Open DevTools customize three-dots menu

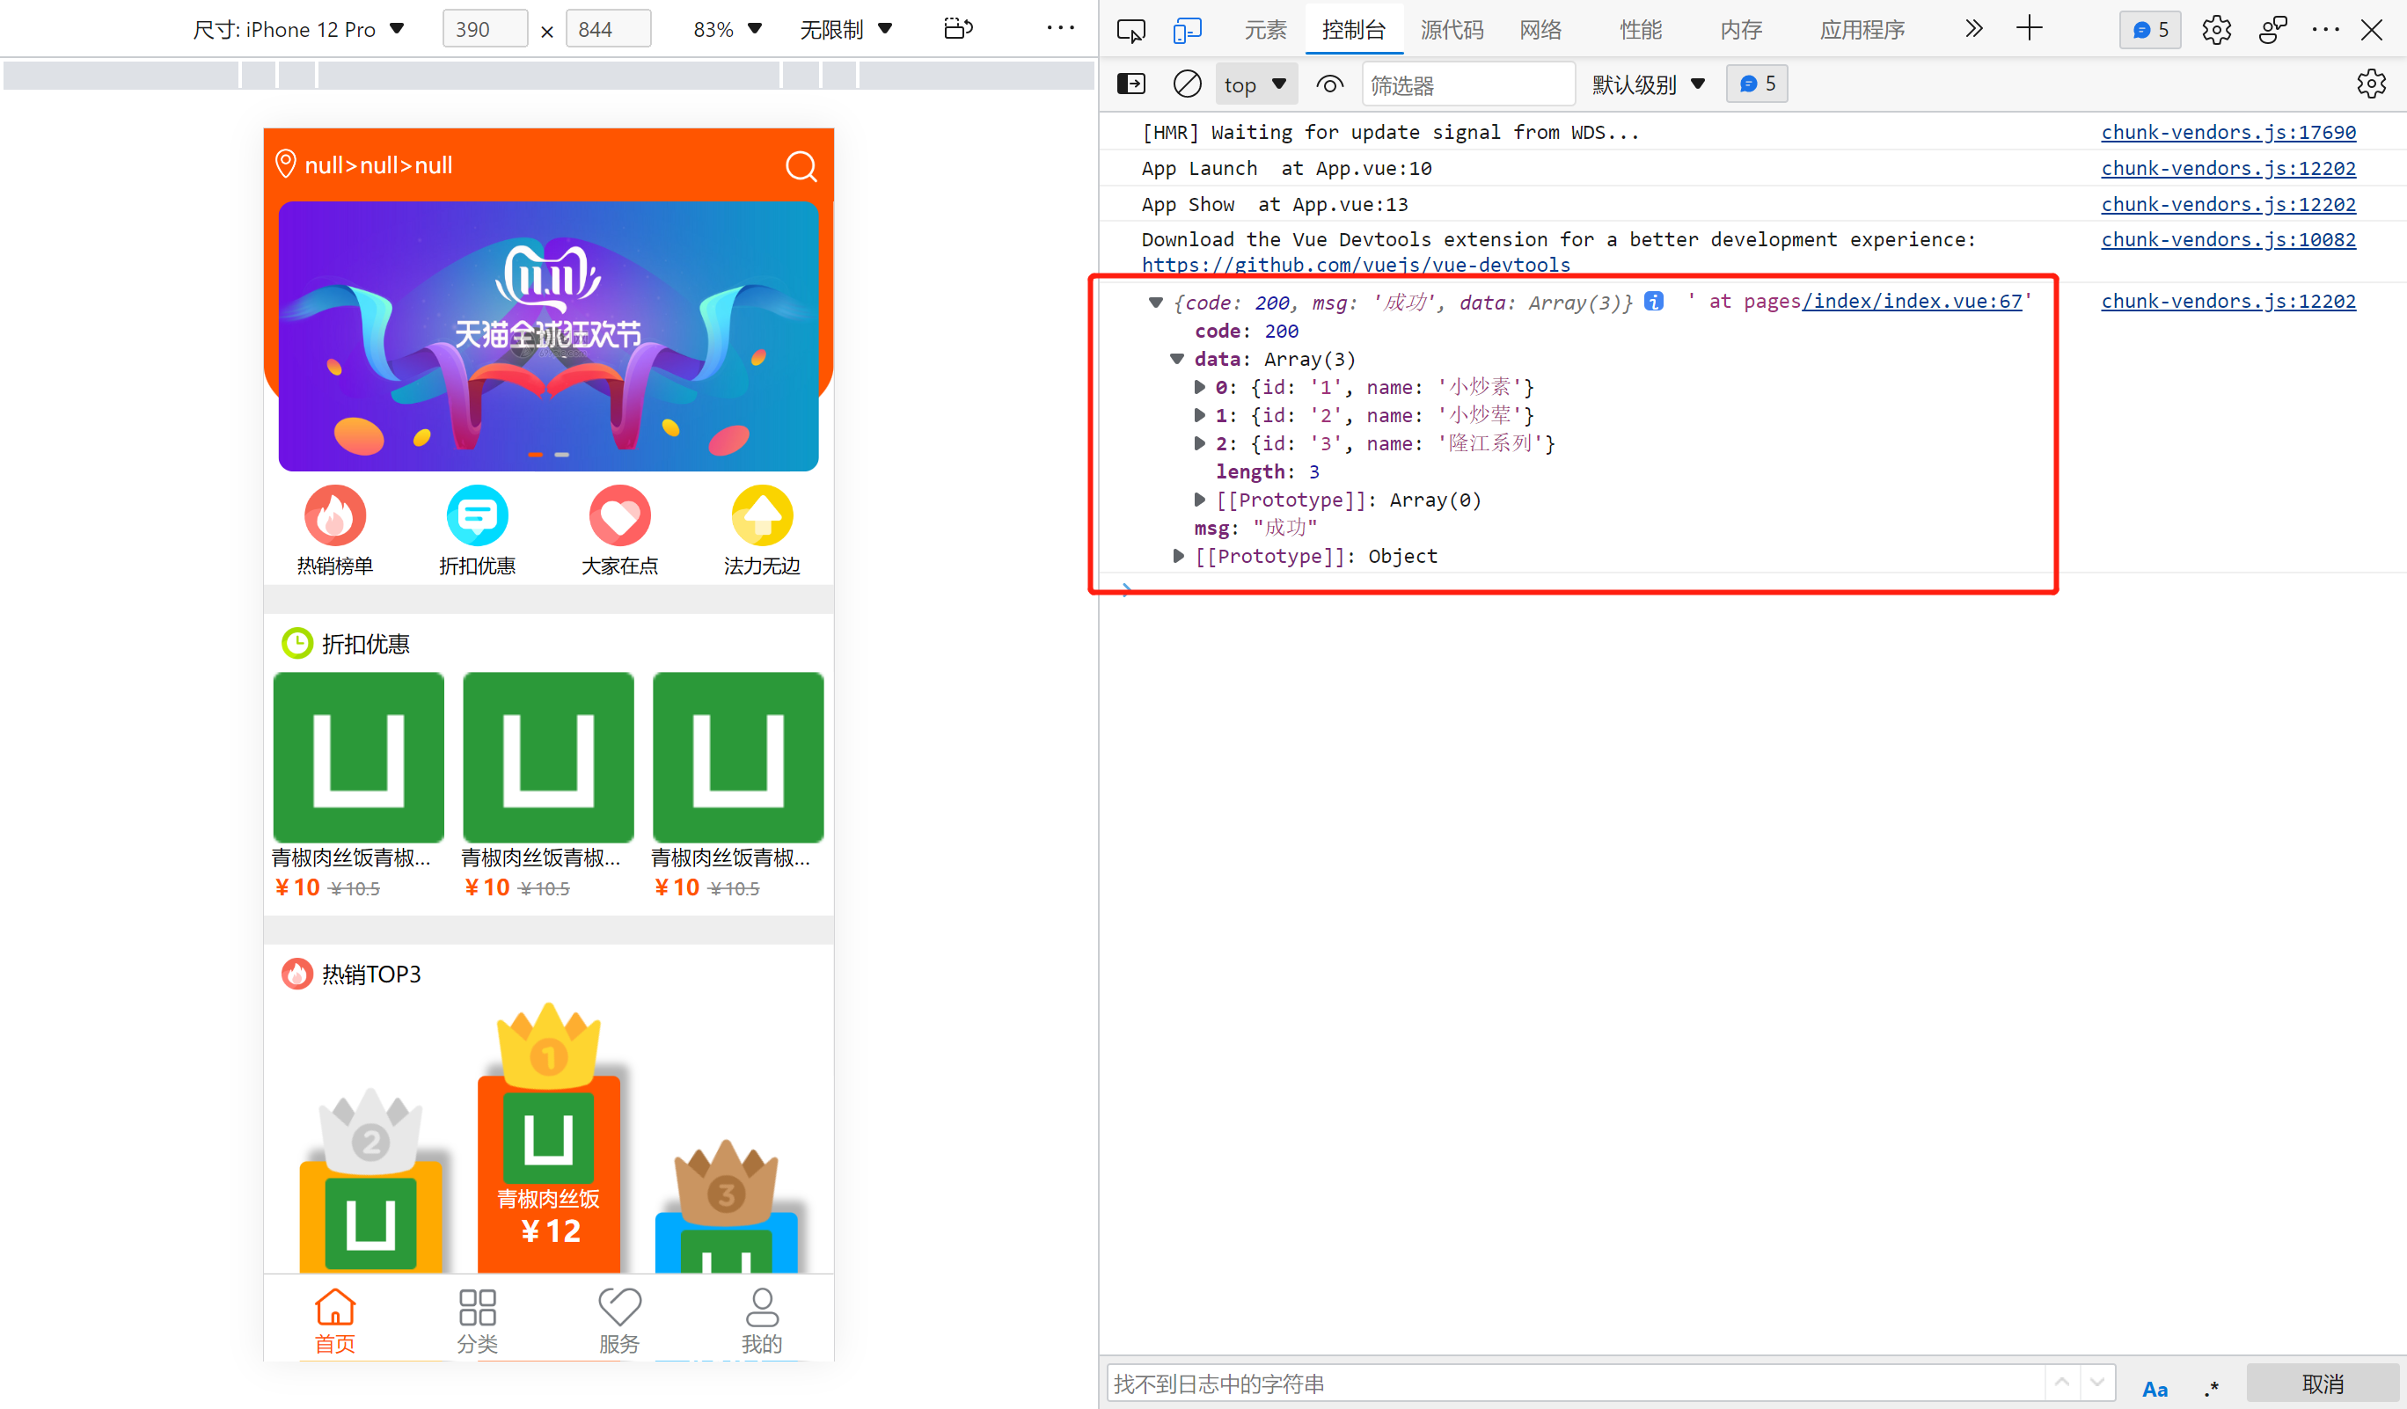coord(2325,30)
